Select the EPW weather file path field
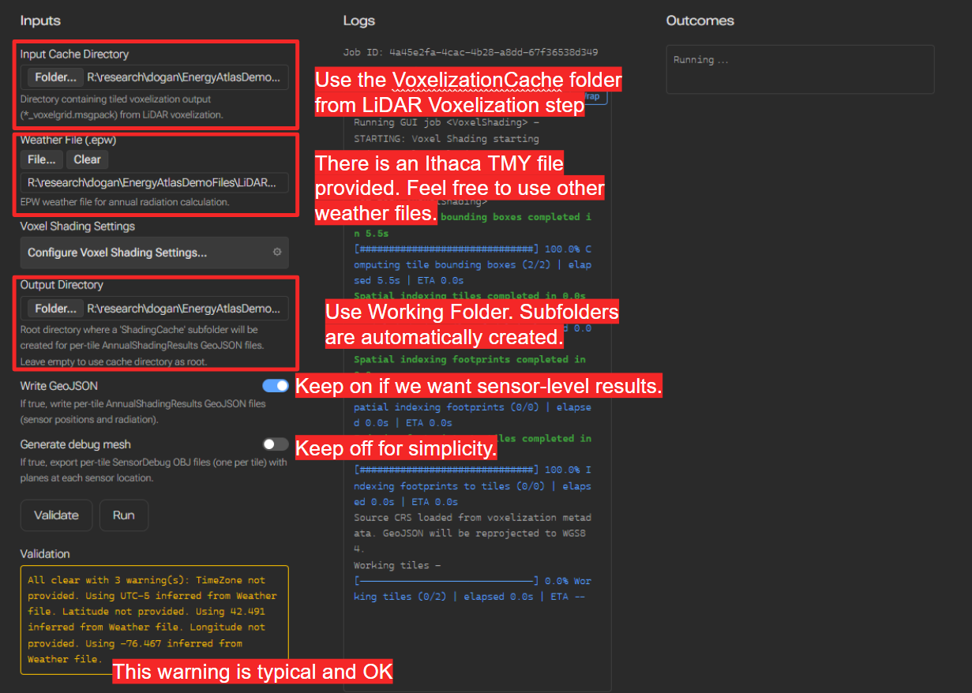This screenshot has width=972, height=693. tap(155, 182)
